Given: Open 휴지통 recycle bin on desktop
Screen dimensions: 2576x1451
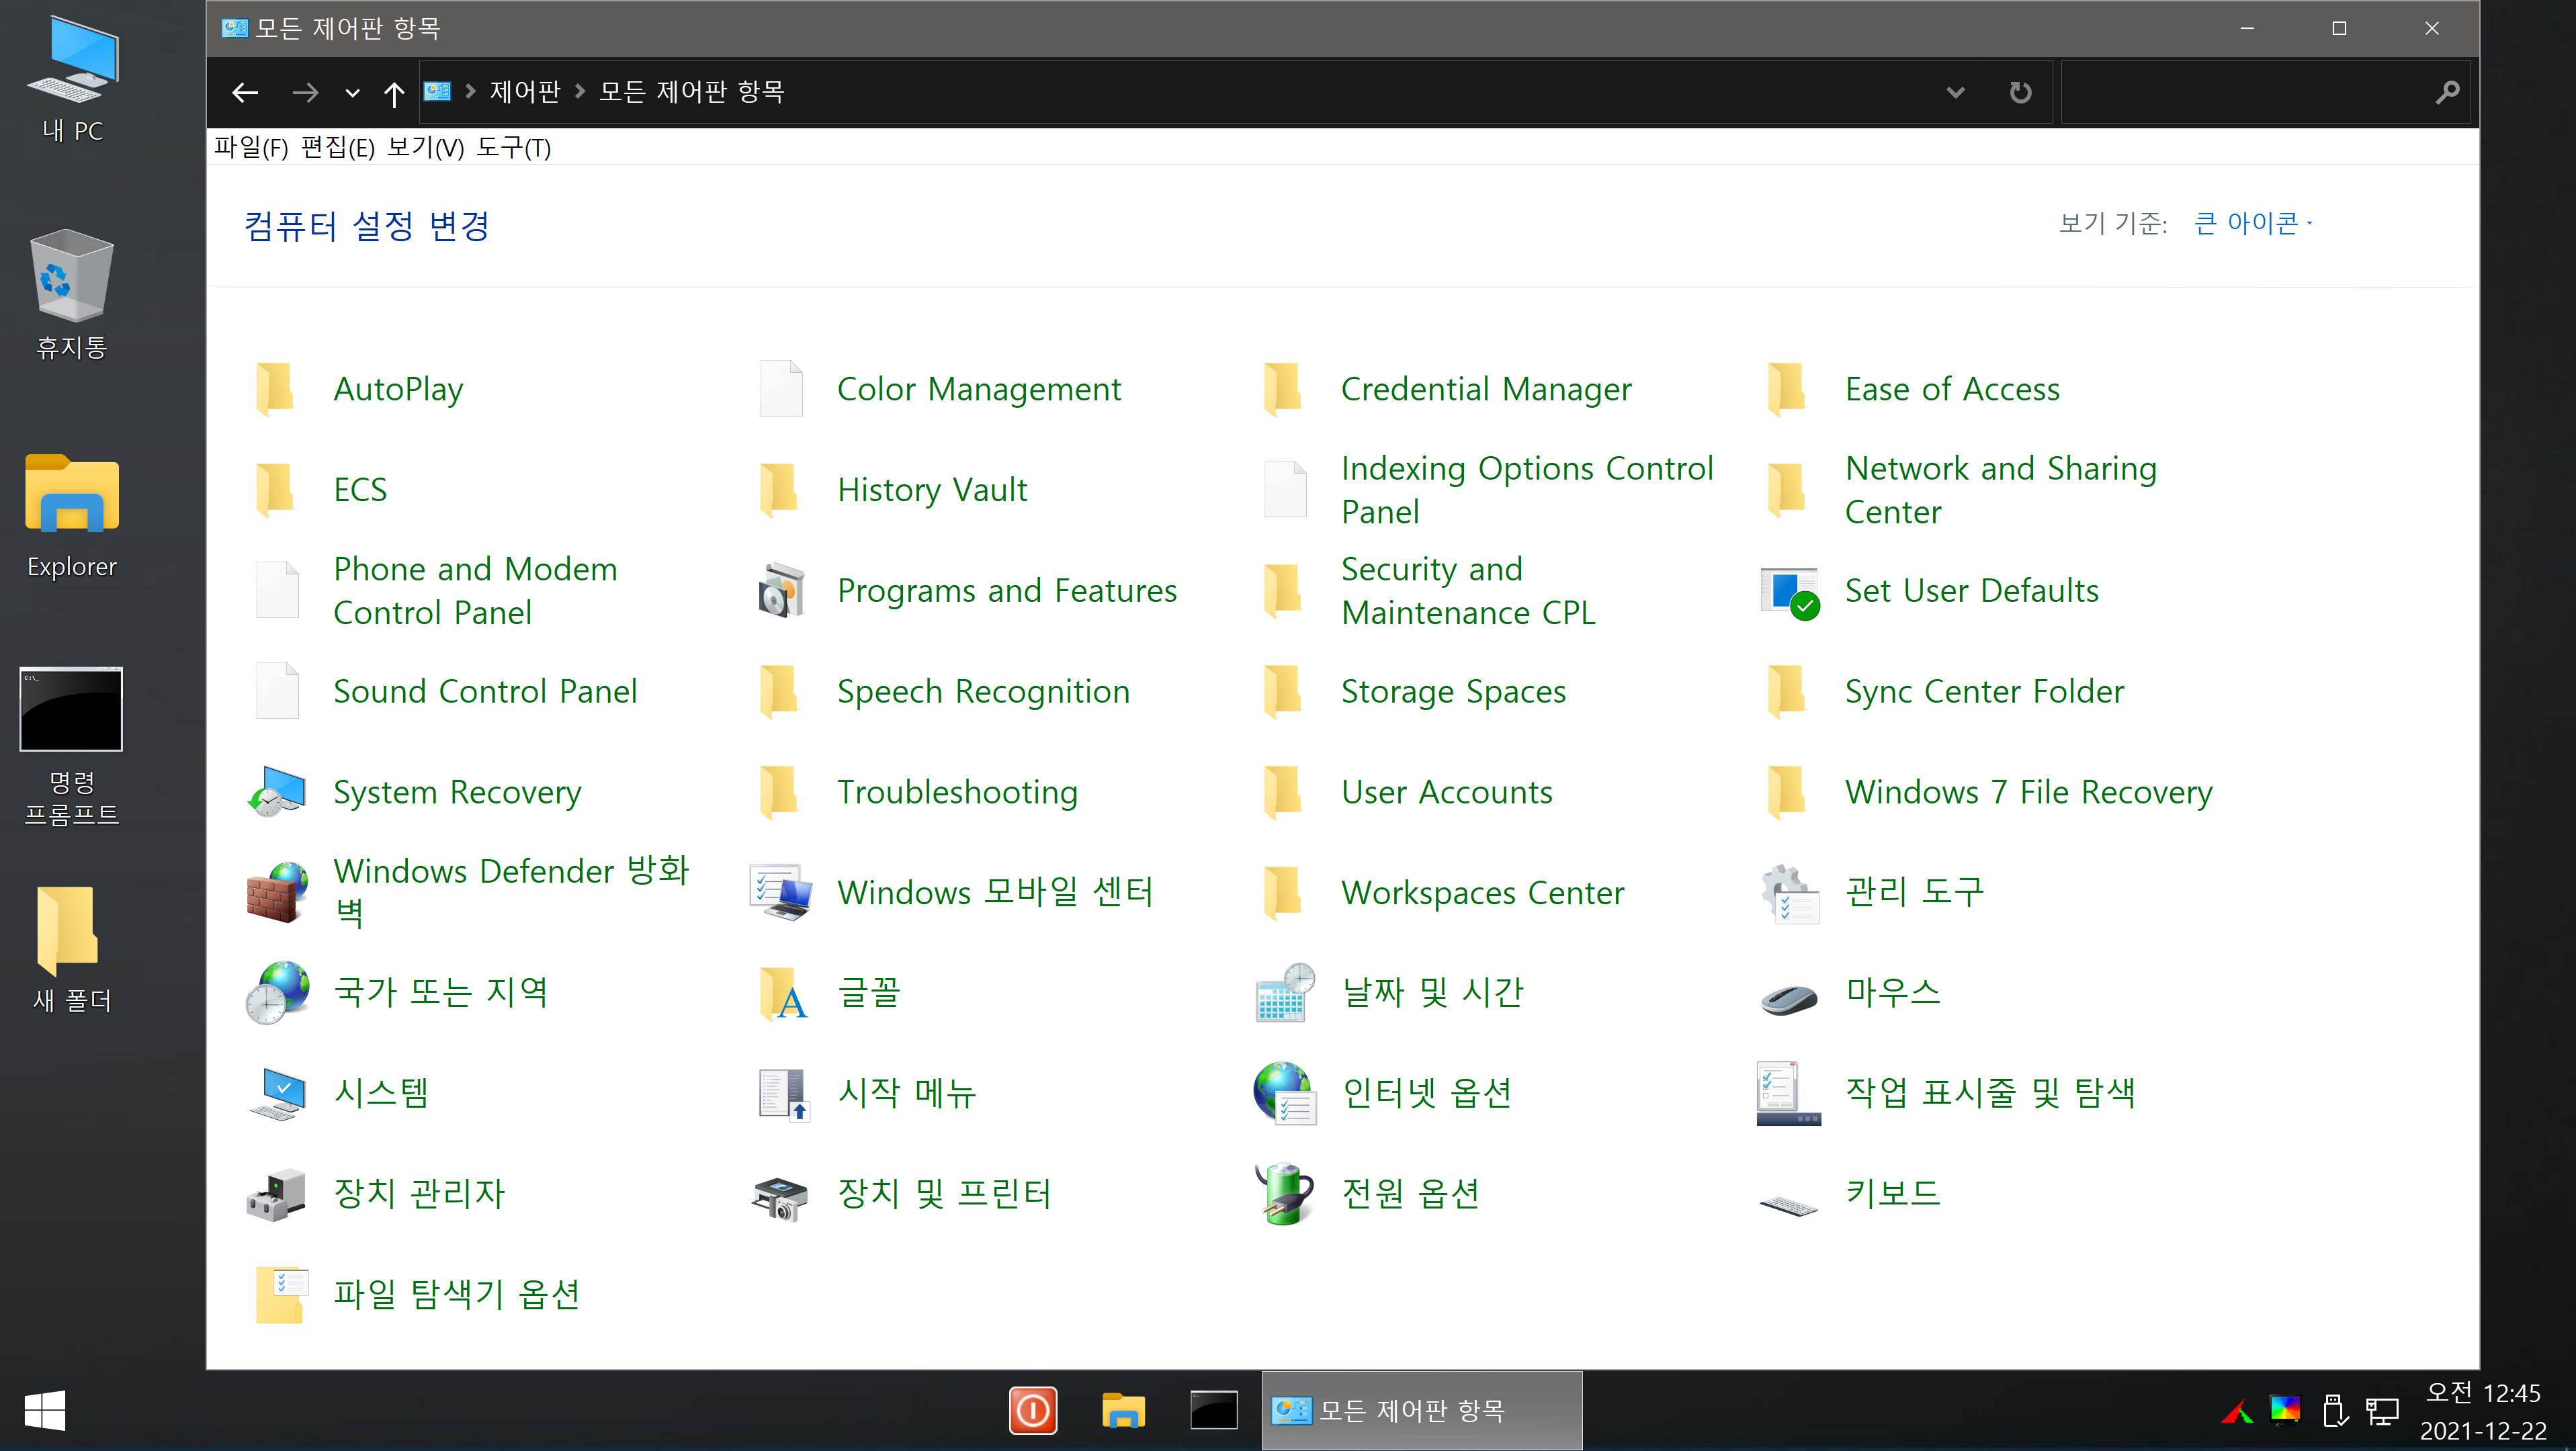Looking at the screenshot, I should tap(72, 295).
